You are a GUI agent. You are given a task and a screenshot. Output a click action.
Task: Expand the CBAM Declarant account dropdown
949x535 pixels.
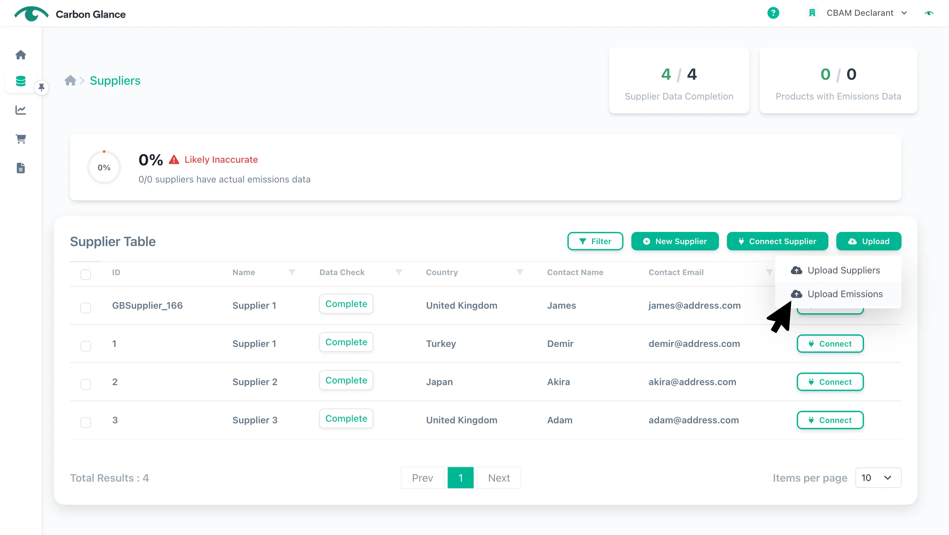coord(867,13)
